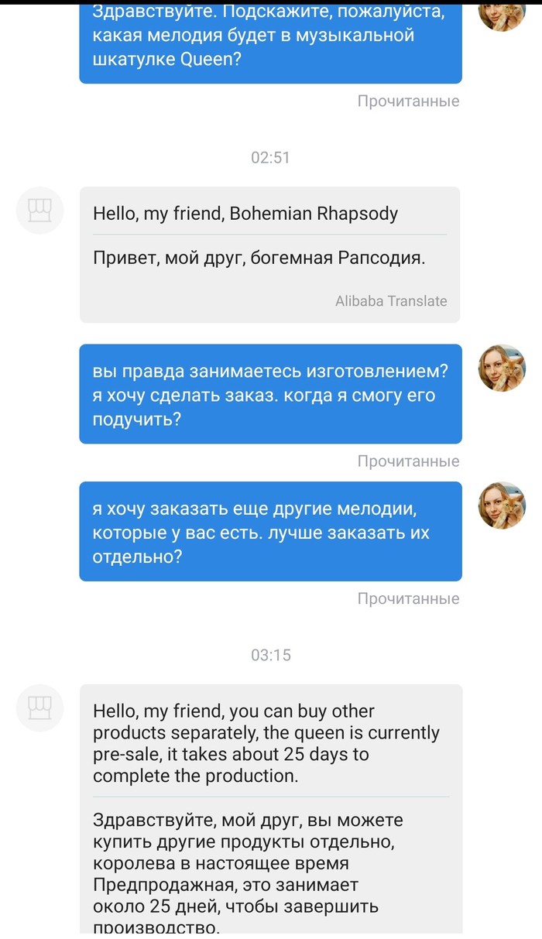Viewport: 542px width, 939px height.
Task: Click the 02:51 timestamp
Action: [x=270, y=158]
